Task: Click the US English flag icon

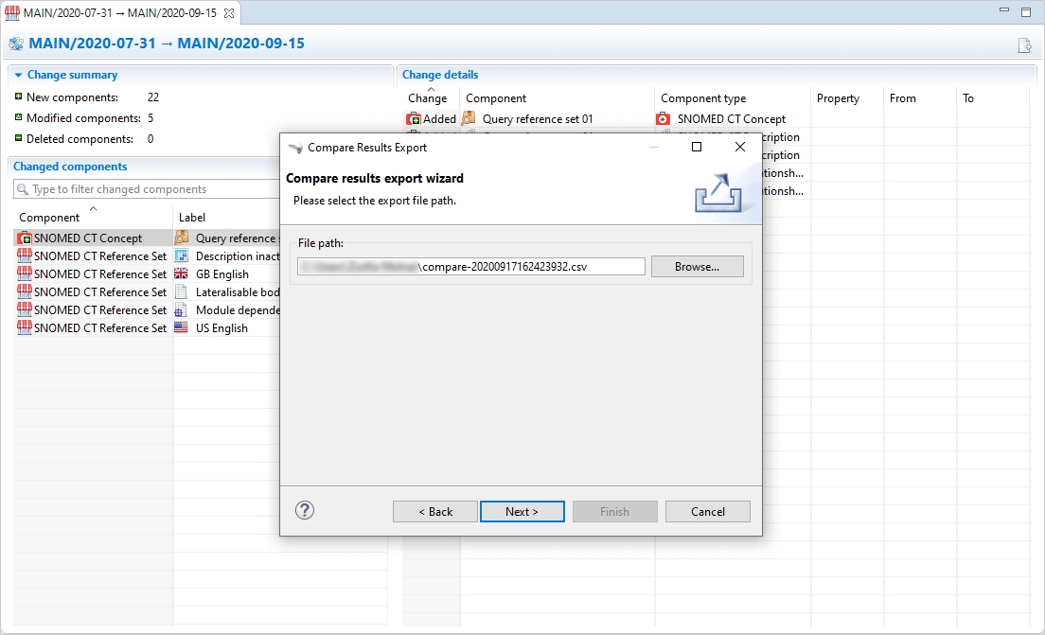Action: (x=182, y=328)
